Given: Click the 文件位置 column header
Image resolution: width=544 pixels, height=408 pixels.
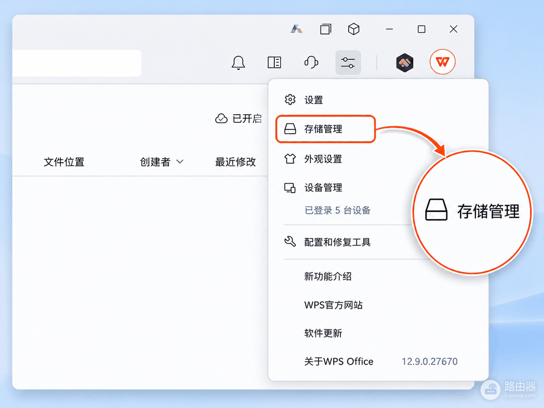Looking at the screenshot, I should click(x=64, y=162).
